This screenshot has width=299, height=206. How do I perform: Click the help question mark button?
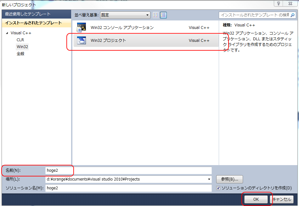click(279, 3)
